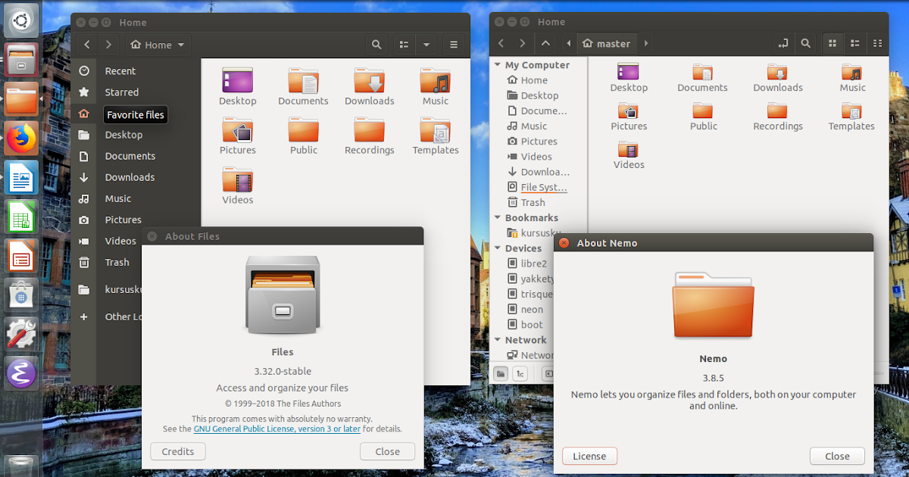This screenshot has height=477, width=909.
Task: Go to parent folder using Nemo's up arrow
Action: (546, 44)
